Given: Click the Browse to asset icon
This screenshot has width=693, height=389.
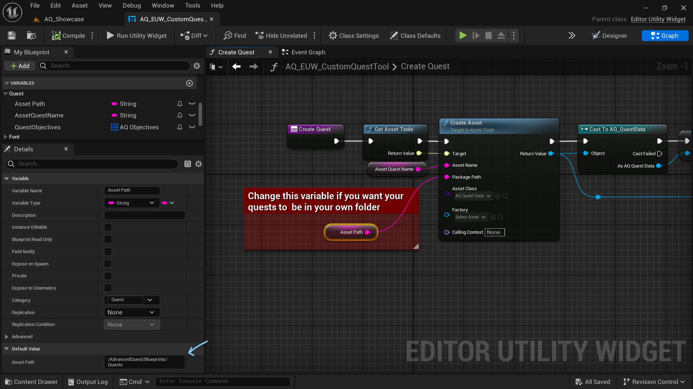Looking at the screenshot, I should pyautogui.click(x=31, y=36).
